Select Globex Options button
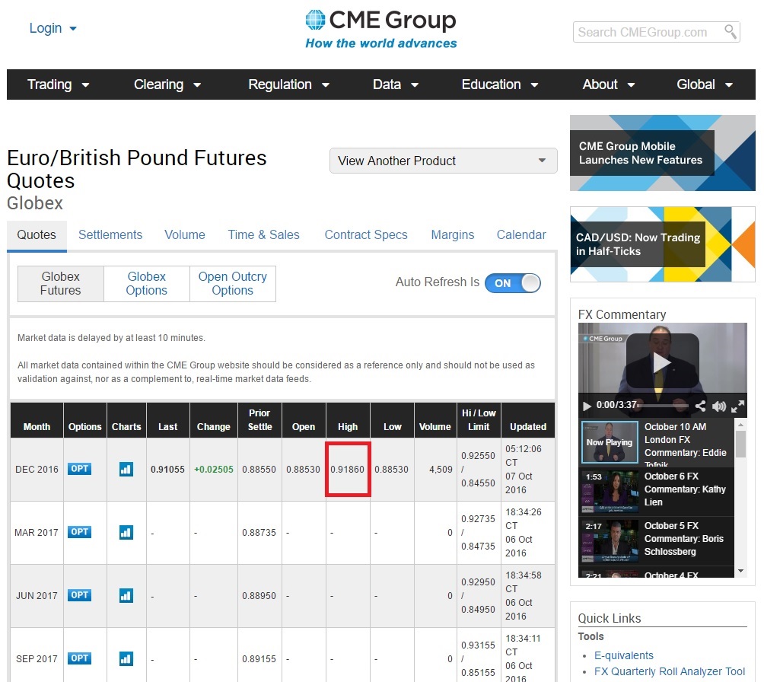This screenshot has width=764, height=682. [x=147, y=284]
